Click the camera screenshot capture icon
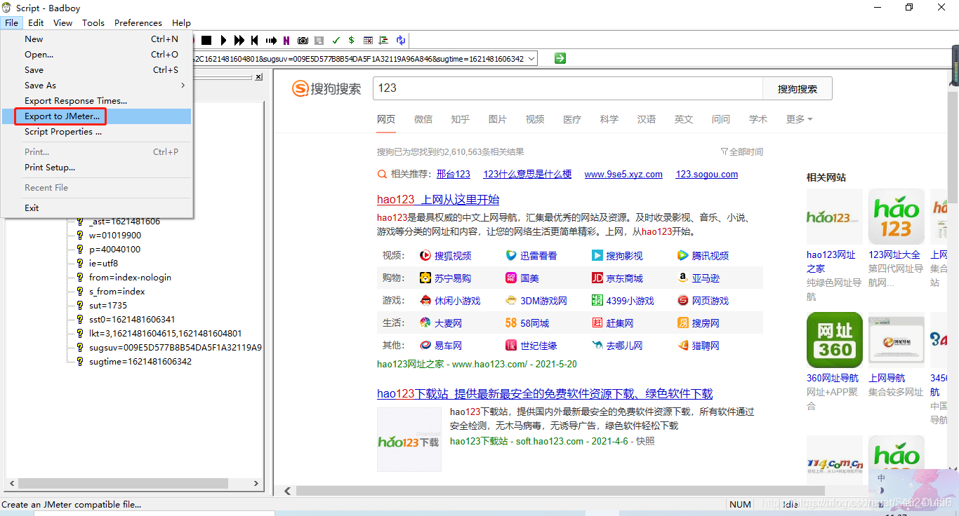Viewport: 959px width, 516px height. [x=303, y=41]
